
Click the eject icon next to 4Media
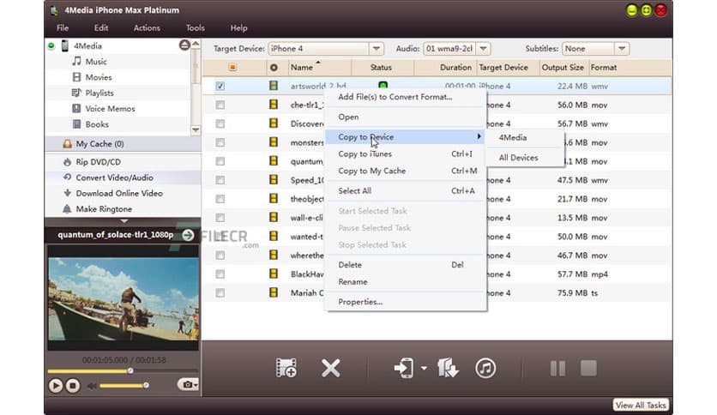click(184, 45)
